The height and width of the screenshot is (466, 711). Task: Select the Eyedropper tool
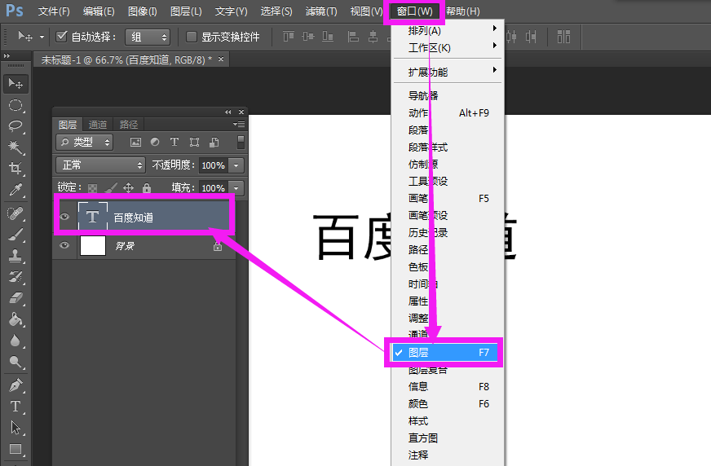click(15, 190)
